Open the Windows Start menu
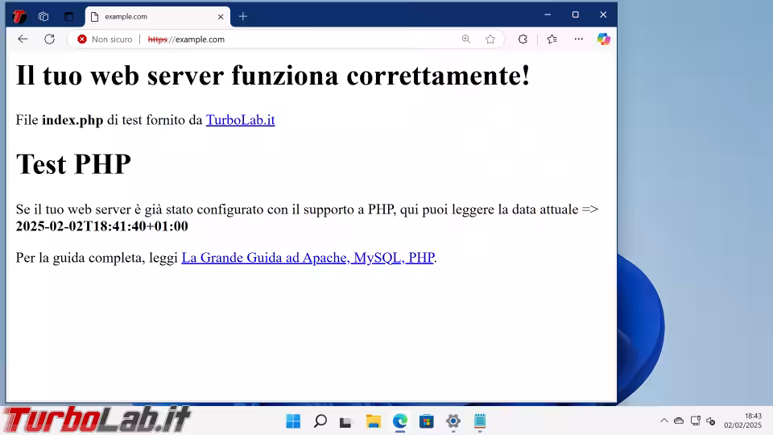Image resolution: width=773 pixels, height=435 pixels. click(293, 420)
